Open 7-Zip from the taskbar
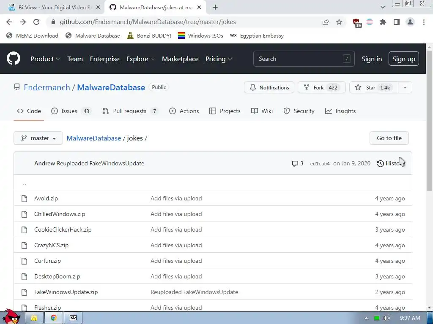433x324 pixels. (x=73, y=318)
